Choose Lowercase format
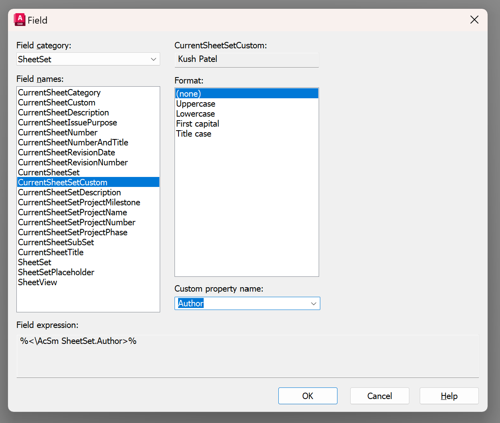 (x=195, y=113)
